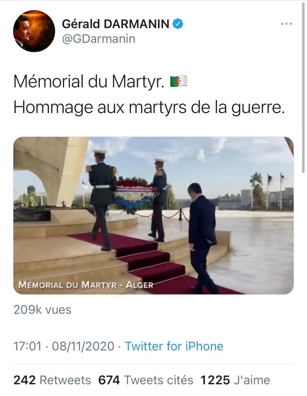Screen dimensions: 307x396
Task: Click the man in suit in video
Action: click(x=202, y=238)
